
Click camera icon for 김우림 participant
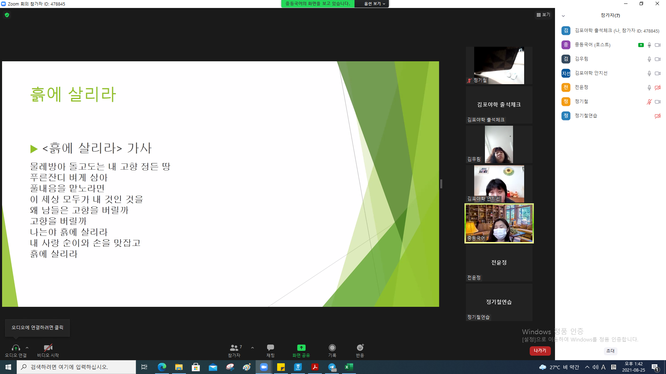657,59
